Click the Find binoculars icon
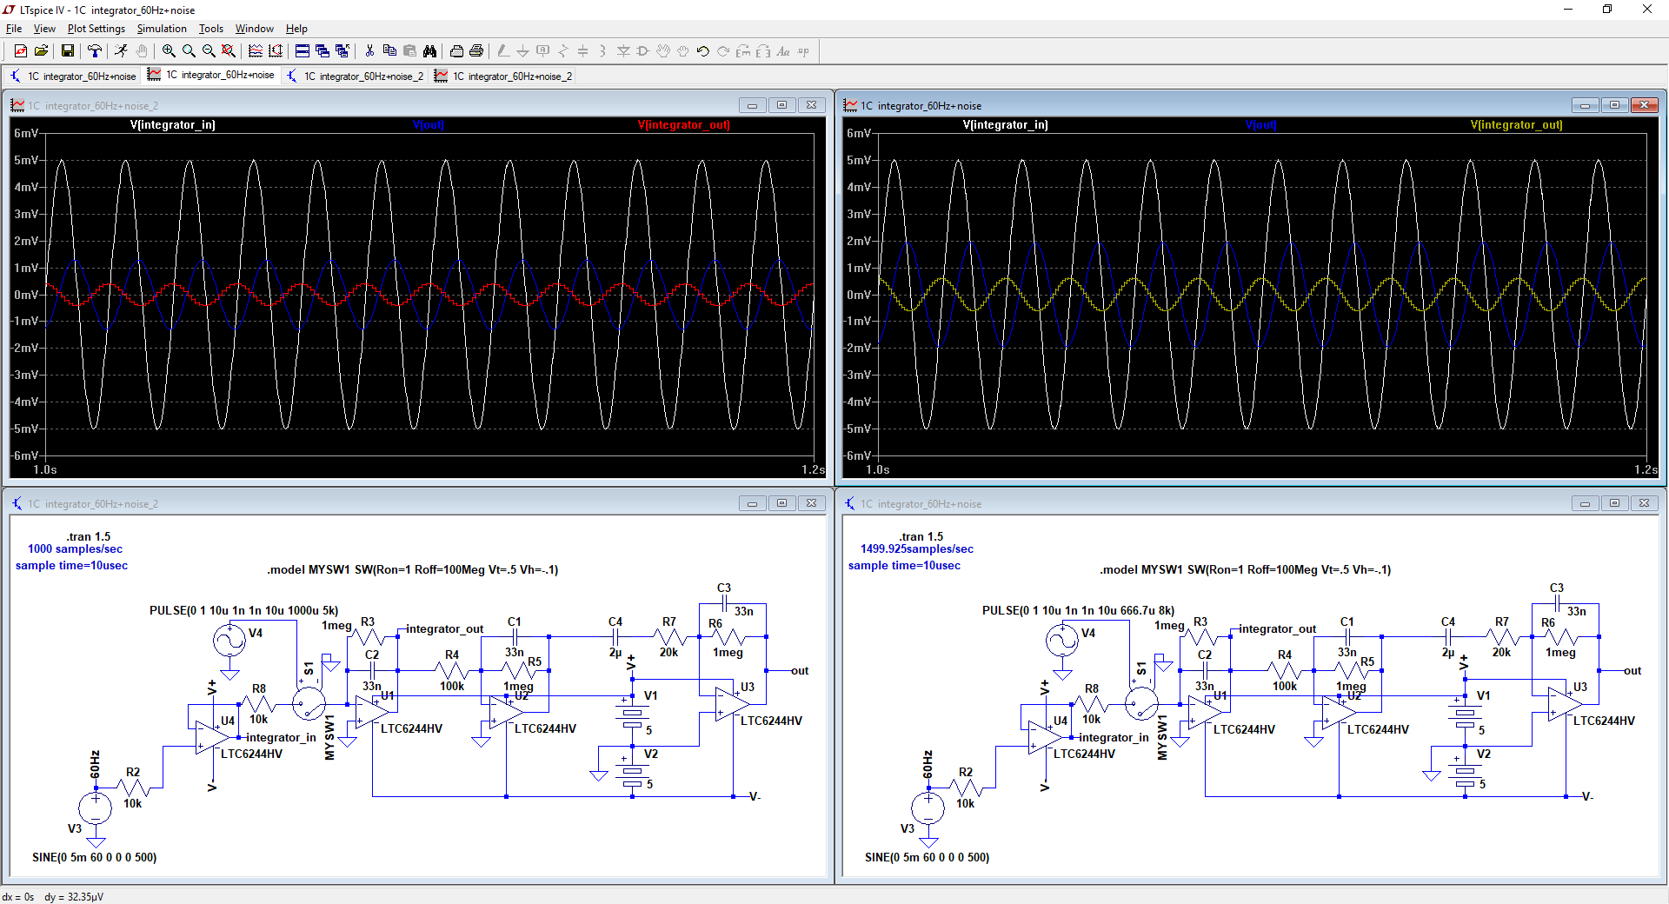The width and height of the screenshot is (1669, 904). click(429, 51)
